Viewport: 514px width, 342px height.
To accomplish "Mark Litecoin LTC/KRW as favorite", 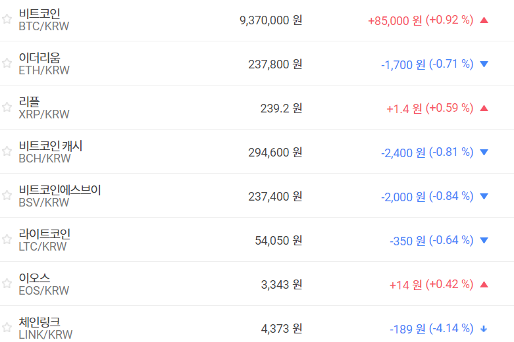I will click(7, 239).
